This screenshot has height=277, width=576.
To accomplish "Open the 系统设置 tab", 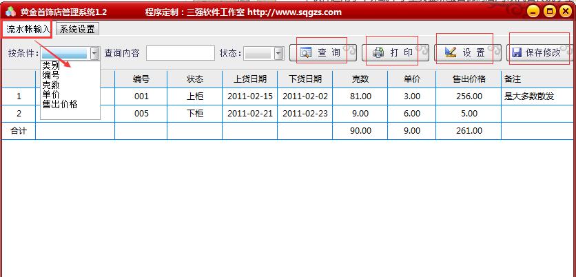I will click(77, 29).
